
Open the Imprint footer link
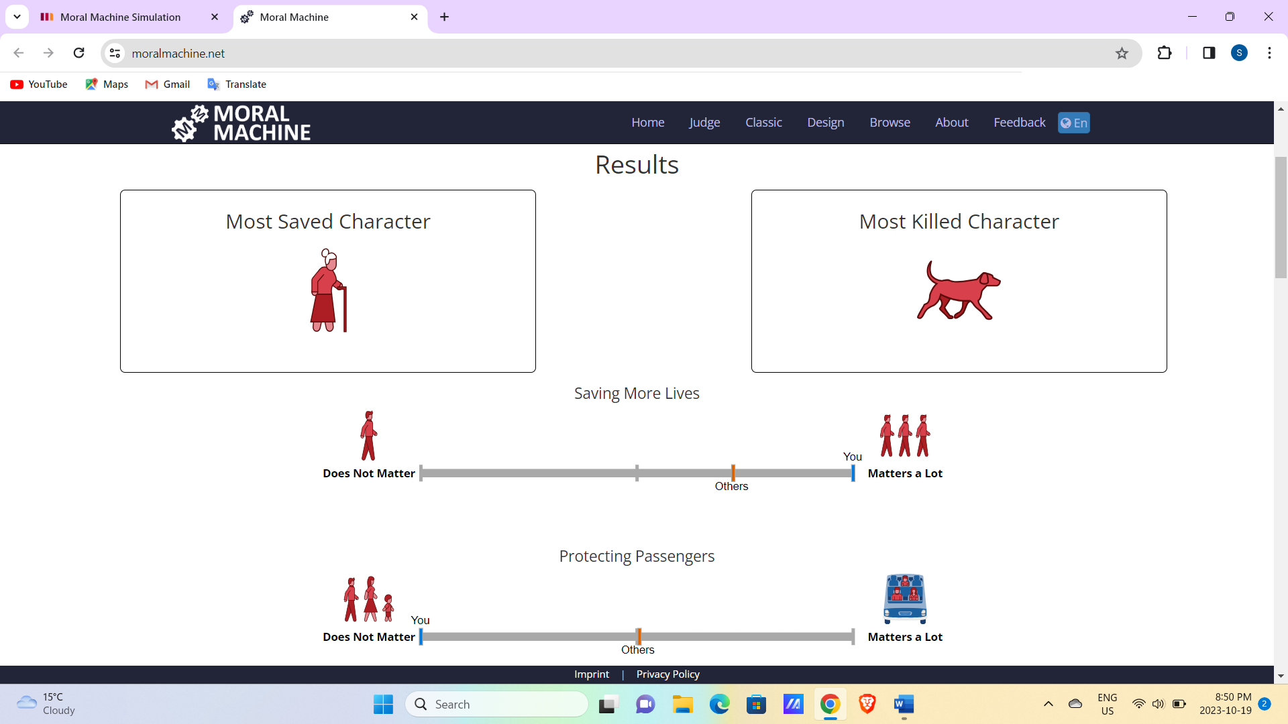(592, 674)
